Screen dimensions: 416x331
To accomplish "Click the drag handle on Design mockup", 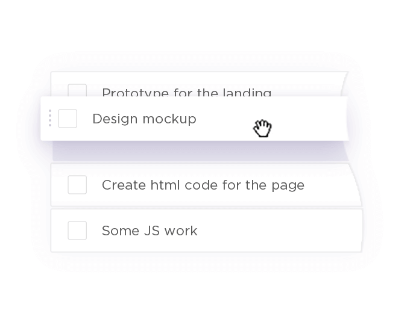I will point(50,119).
